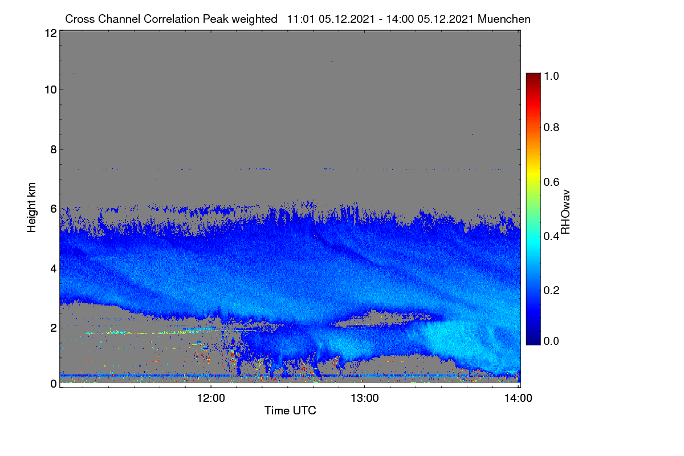684x456 pixels.
Task: Click the colorbar value '0.2'
Action: tap(552, 290)
